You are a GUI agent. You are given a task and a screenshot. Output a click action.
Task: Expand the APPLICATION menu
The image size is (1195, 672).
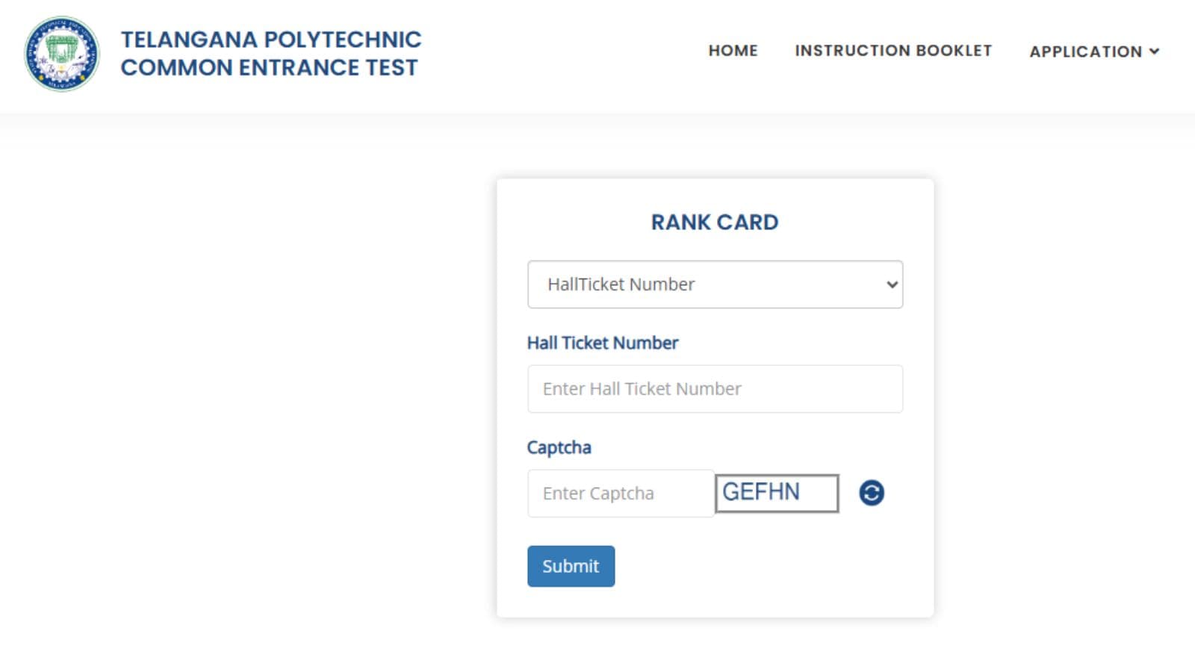[x=1085, y=52]
